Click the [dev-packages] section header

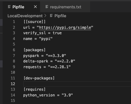tap(39, 78)
